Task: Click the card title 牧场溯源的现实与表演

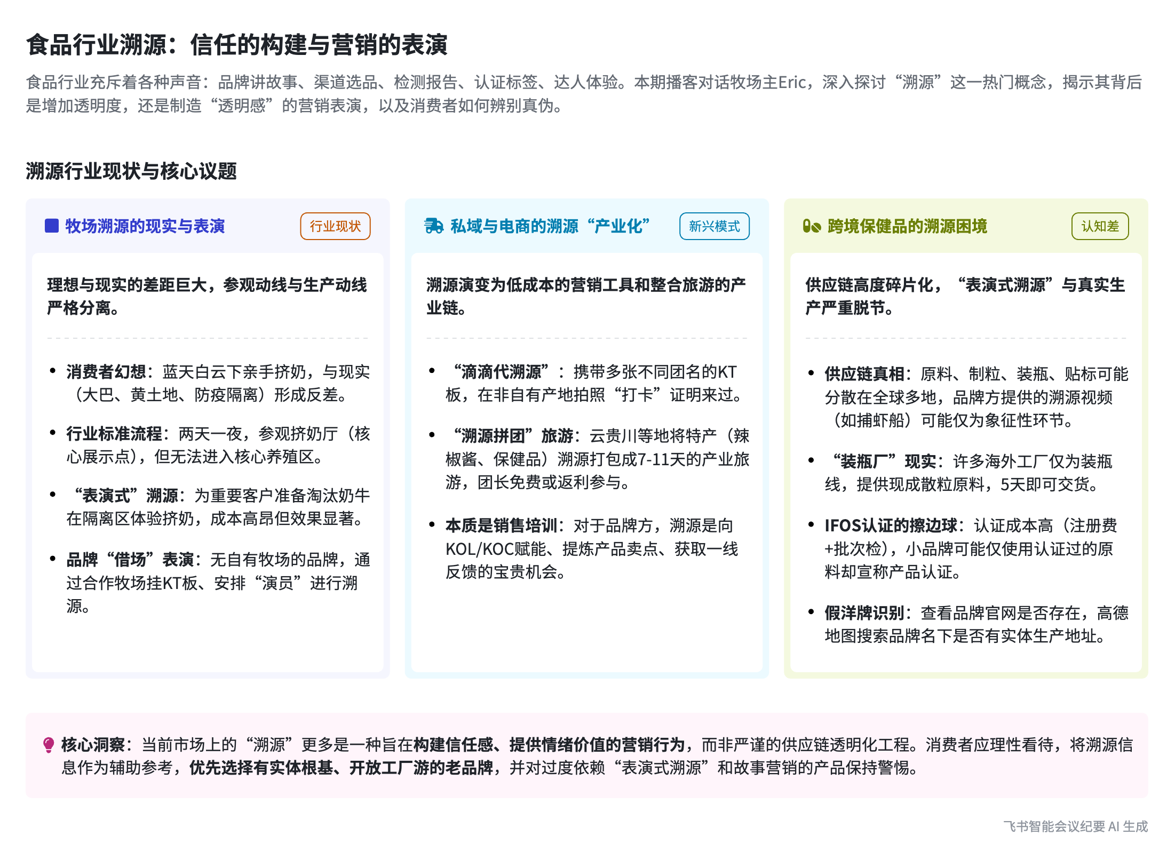Action: tap(145, 226)
